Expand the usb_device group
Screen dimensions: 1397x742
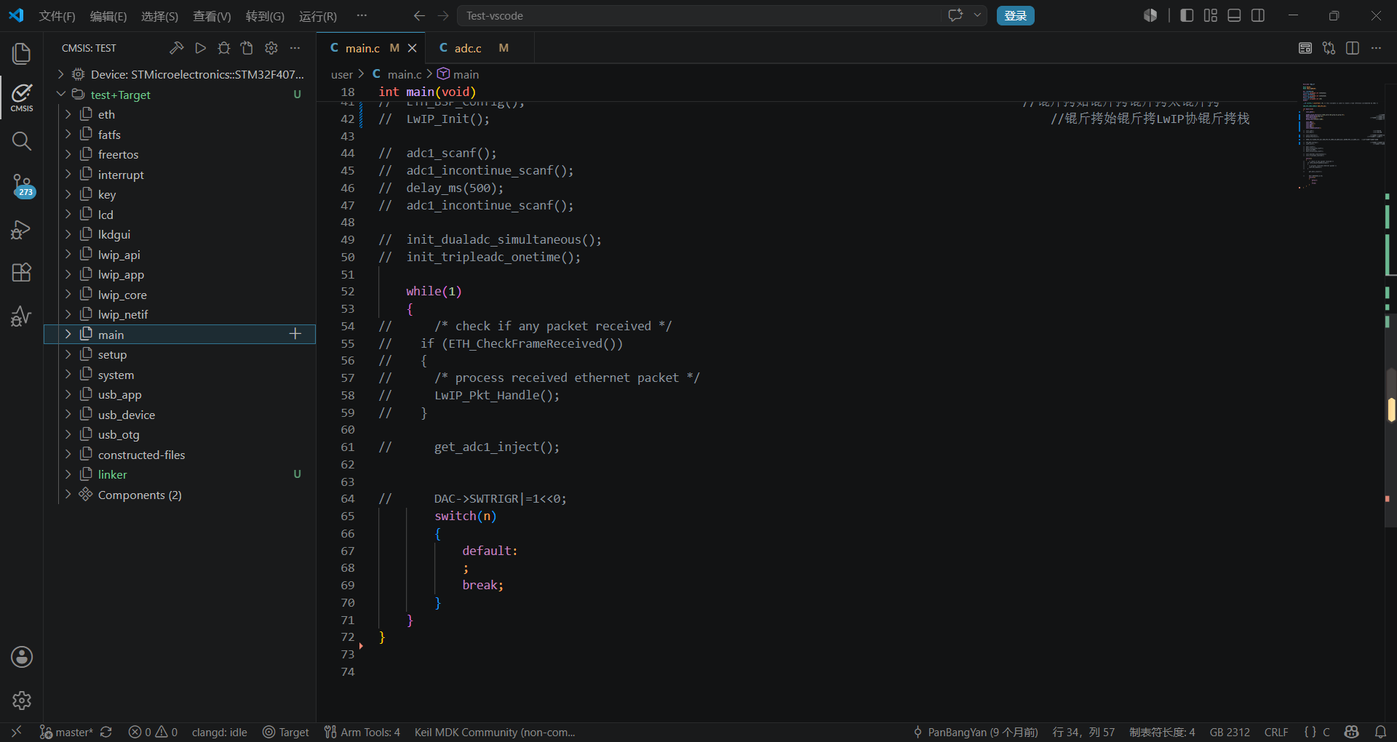[x=68, y=415]
